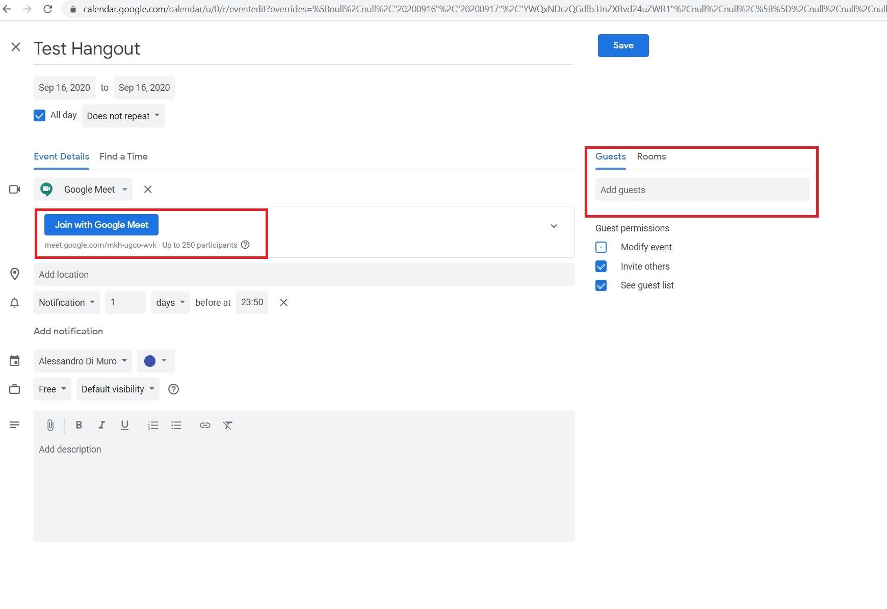Open the Alessandro Di Muro calendar dropdown
This screenshot has height=609, width=887.
83,361
